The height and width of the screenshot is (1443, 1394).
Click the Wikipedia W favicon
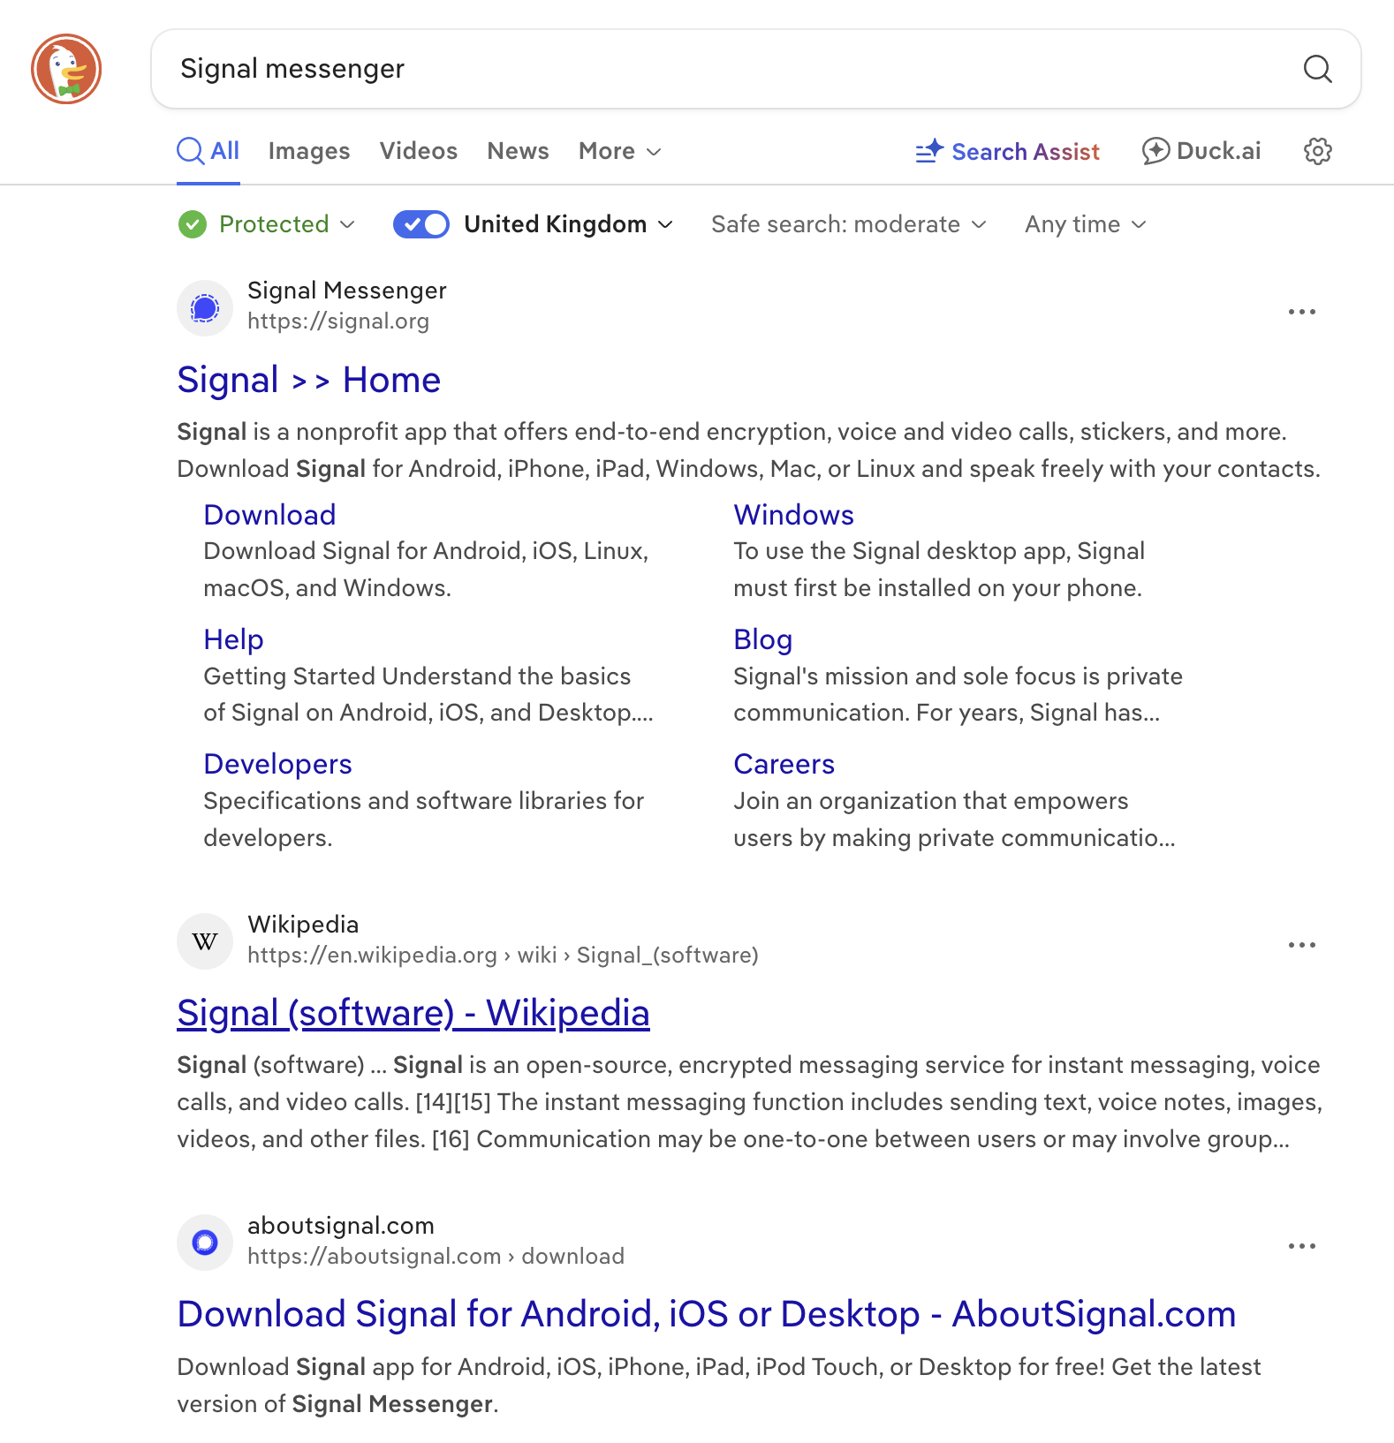pos(205,941)
